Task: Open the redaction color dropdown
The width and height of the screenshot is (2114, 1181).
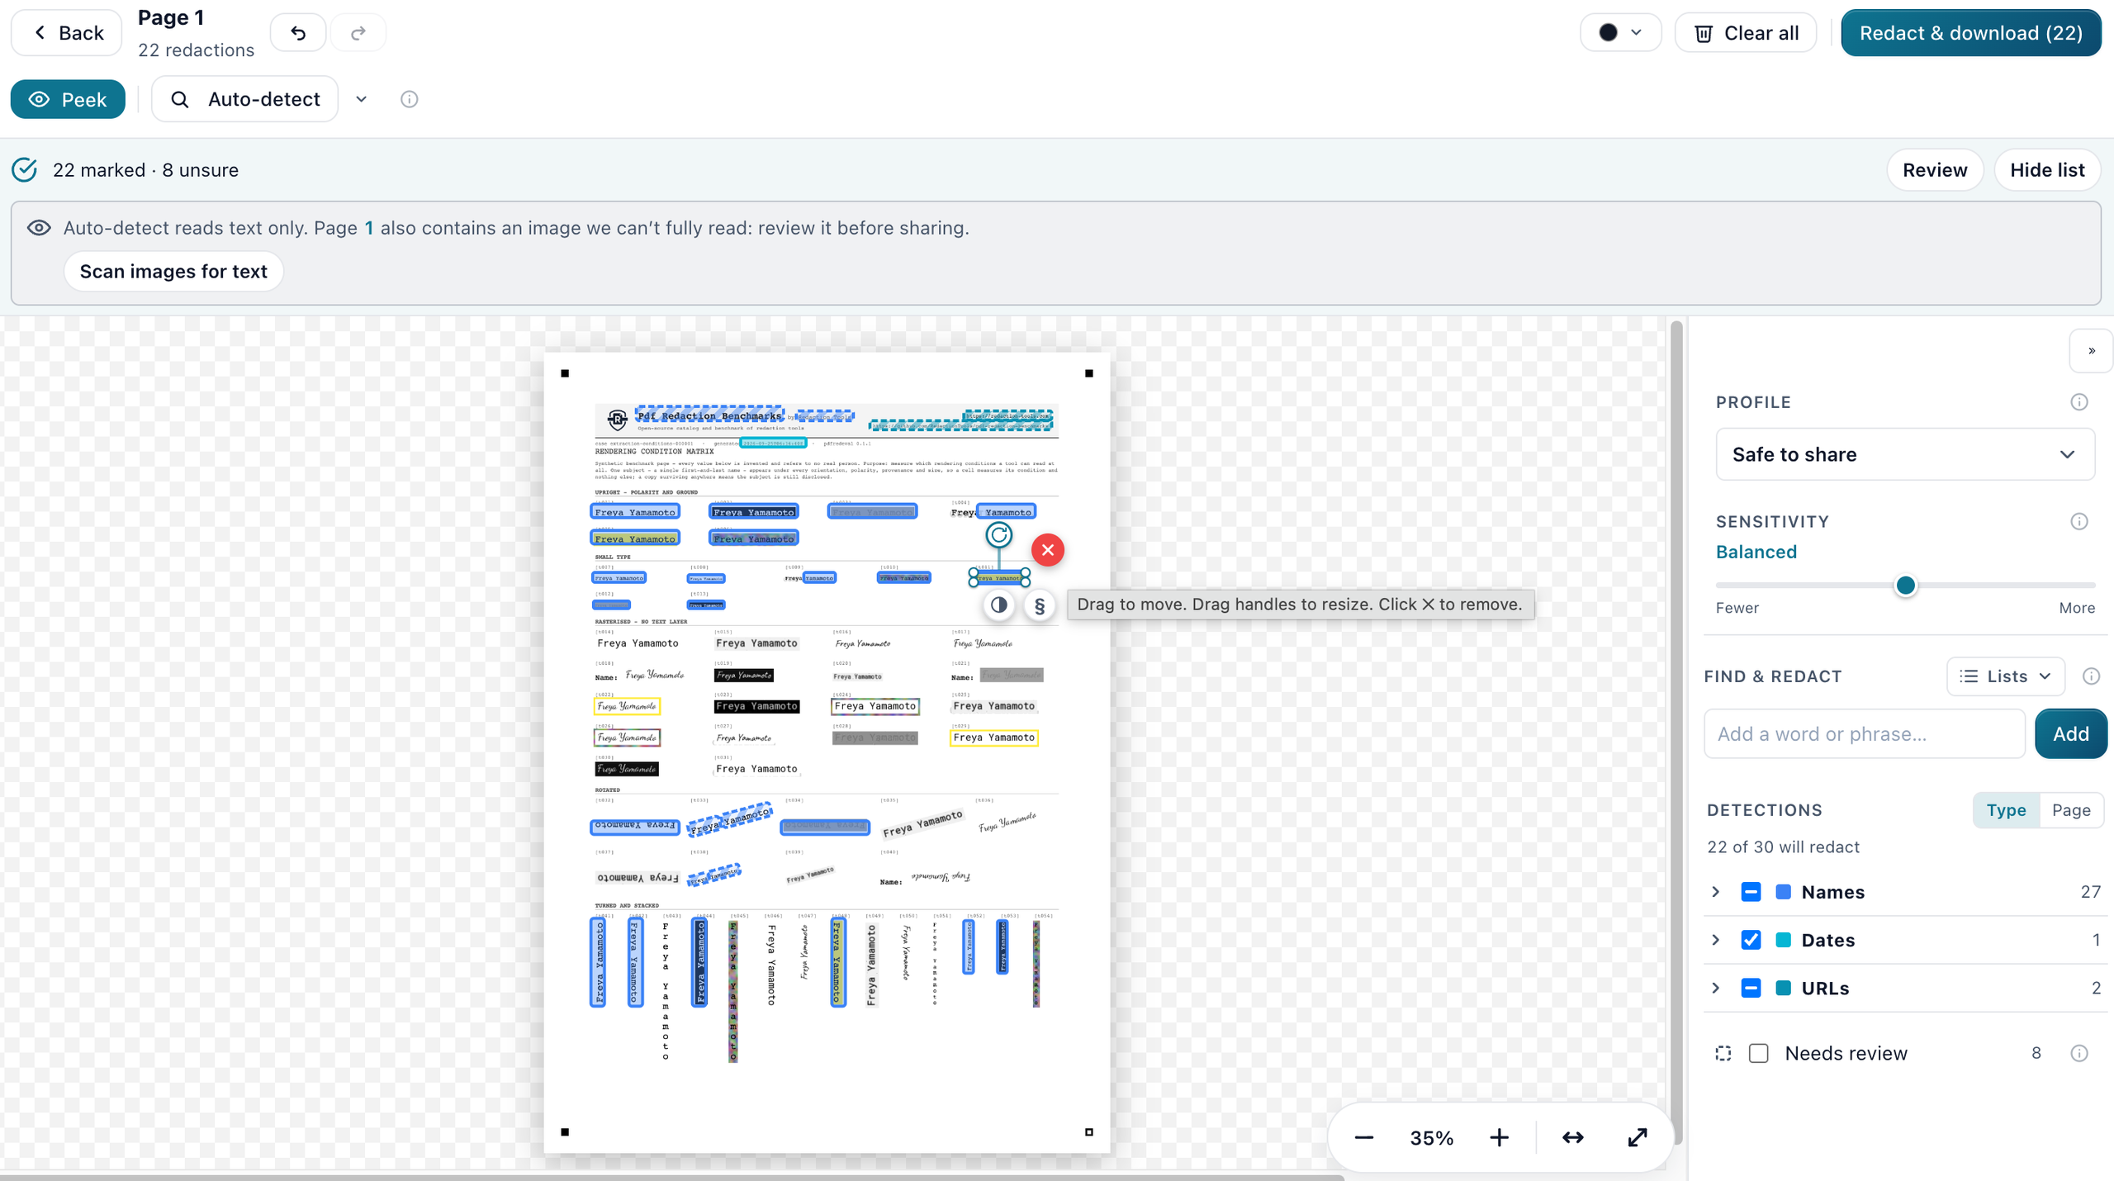Action: pyautogui.click(x=1620, y=33)
